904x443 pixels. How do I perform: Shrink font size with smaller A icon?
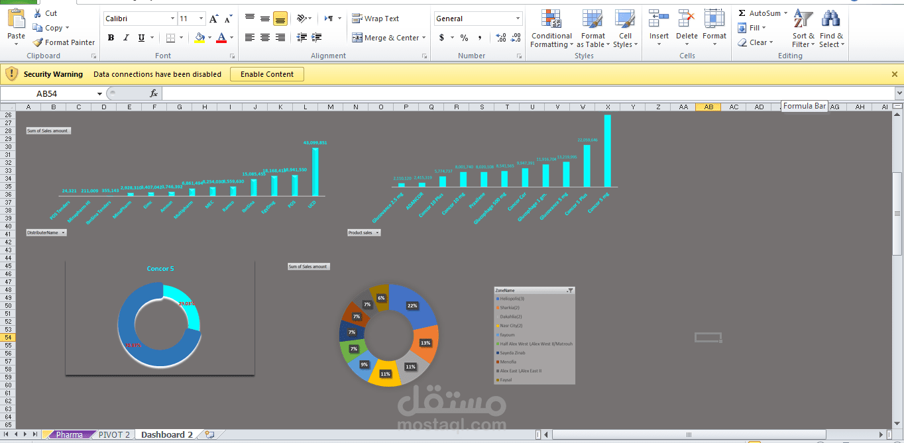pyautogui.click(x=228, y=19)
